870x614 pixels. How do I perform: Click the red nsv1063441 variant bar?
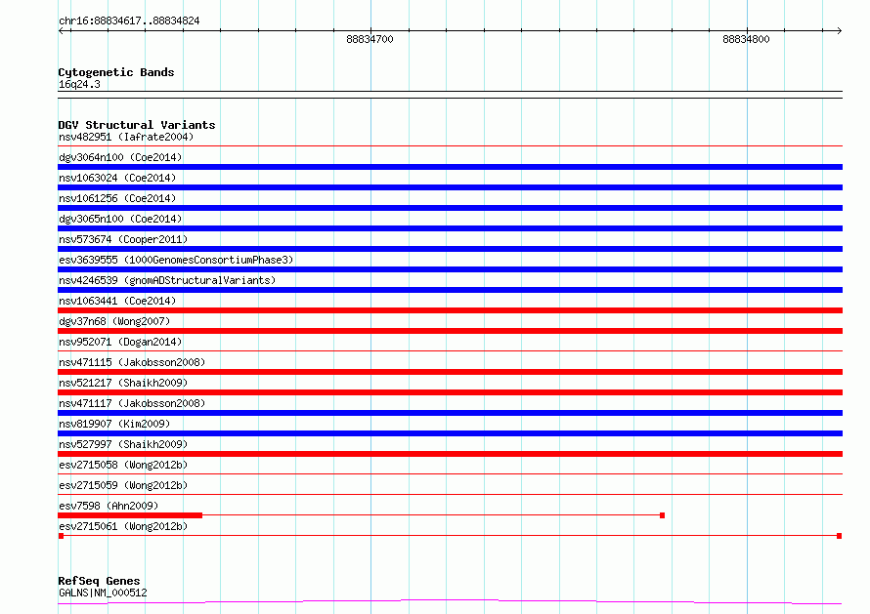(450, 310)
